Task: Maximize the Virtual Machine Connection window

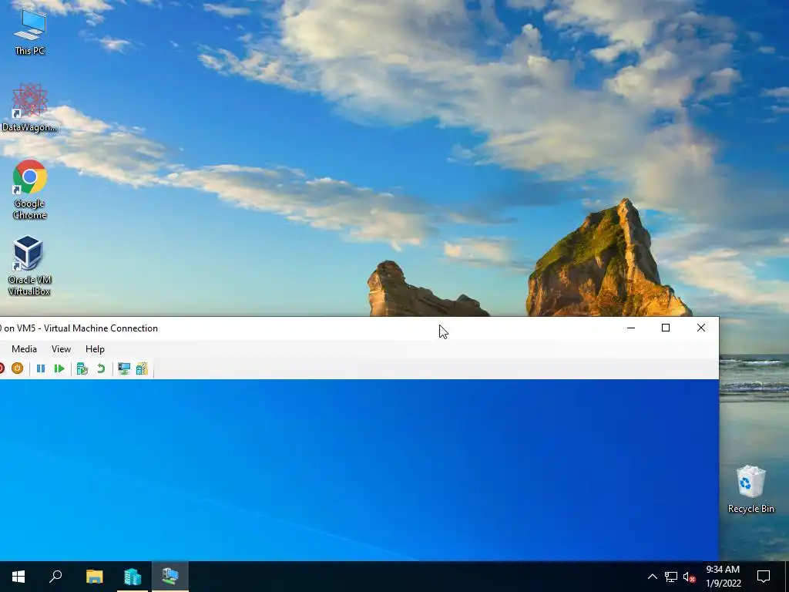Action: [666, 328]
